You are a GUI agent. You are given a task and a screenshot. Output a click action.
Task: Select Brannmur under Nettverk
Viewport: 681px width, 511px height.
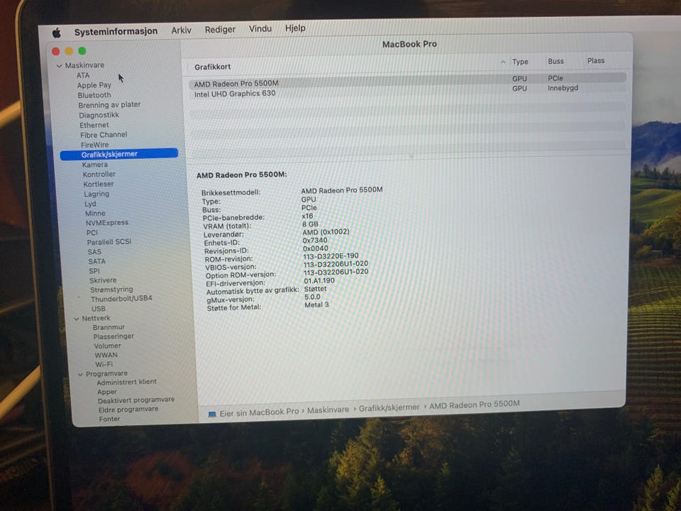(x=109, y=327)
